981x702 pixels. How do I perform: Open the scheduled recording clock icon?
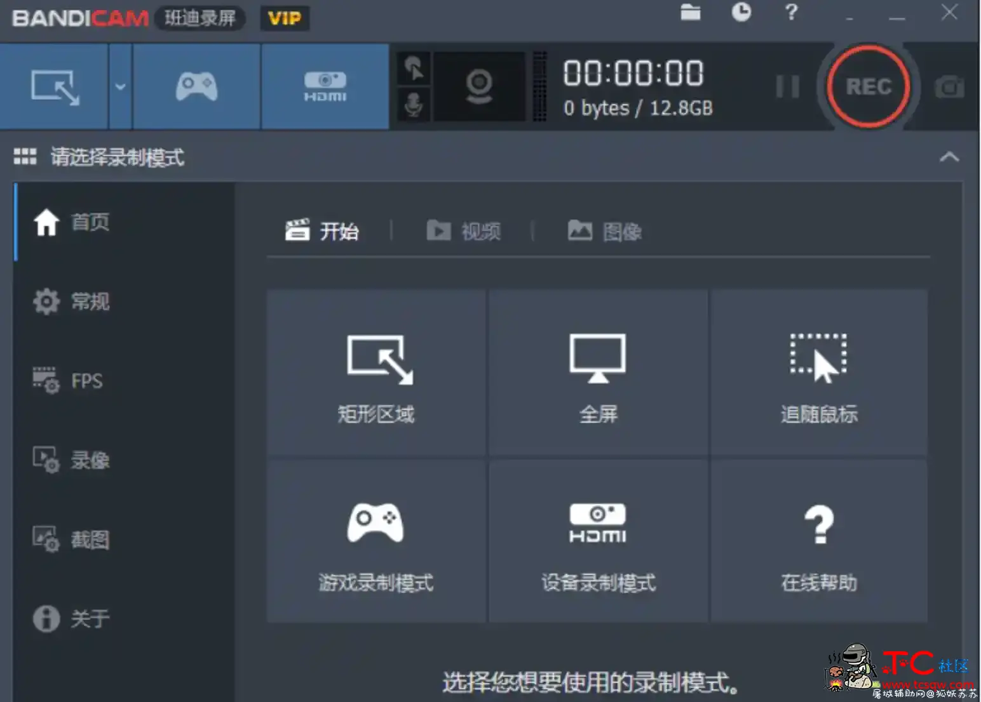click(x=741, y=12)
